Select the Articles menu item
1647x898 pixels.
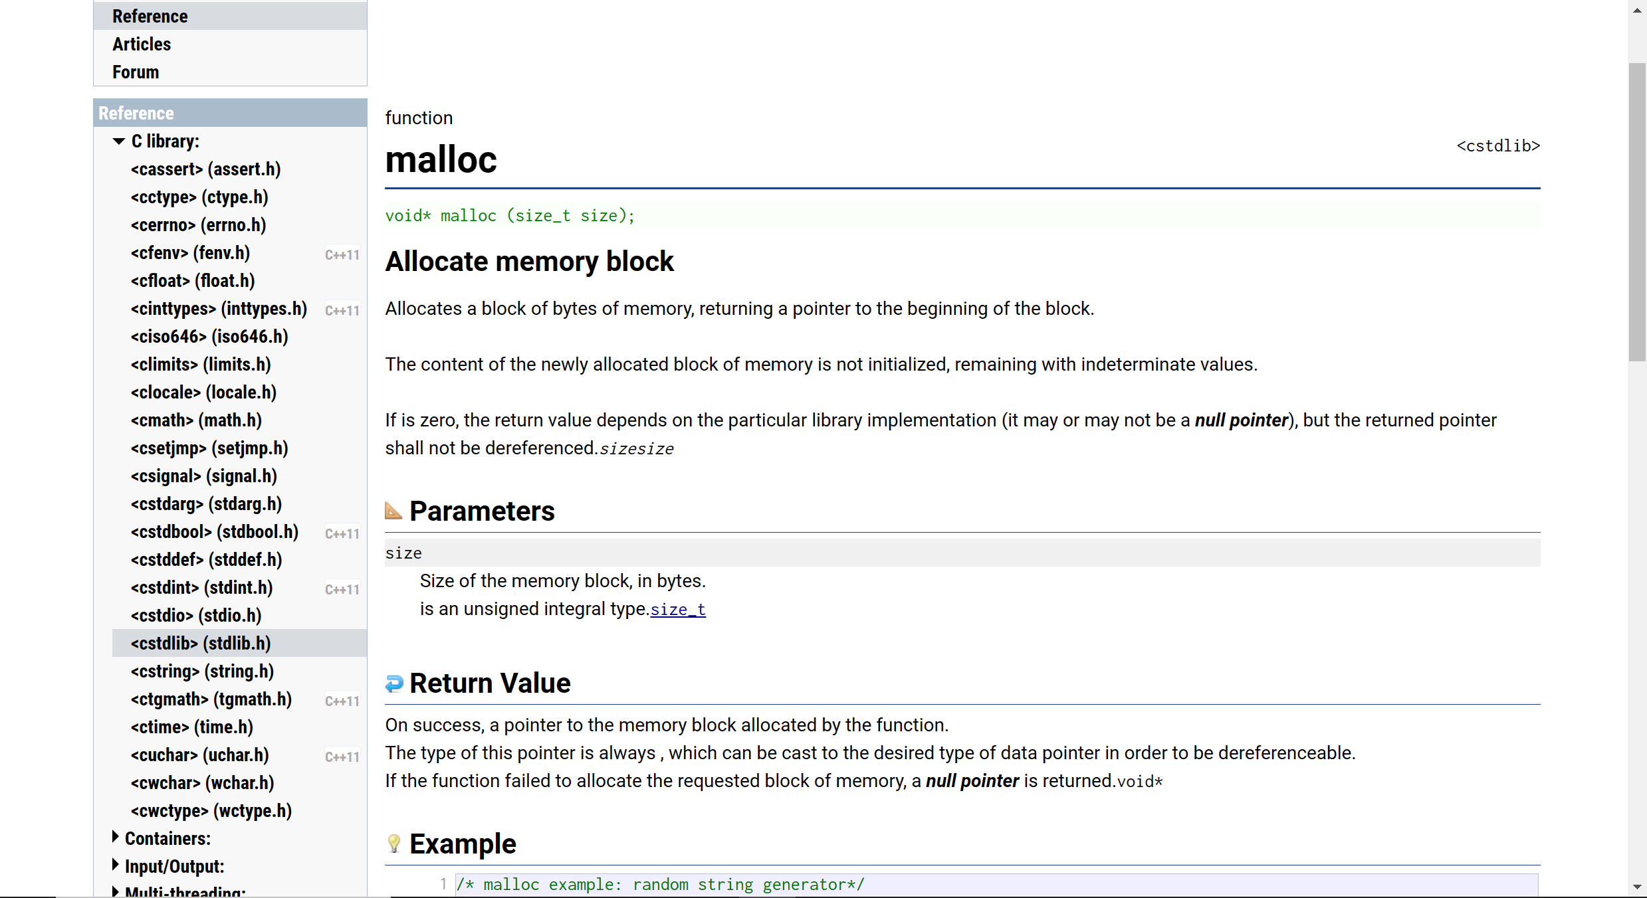(140, 45)
